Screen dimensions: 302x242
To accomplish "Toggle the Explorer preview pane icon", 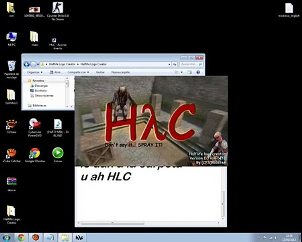I will tap(190, 72).
